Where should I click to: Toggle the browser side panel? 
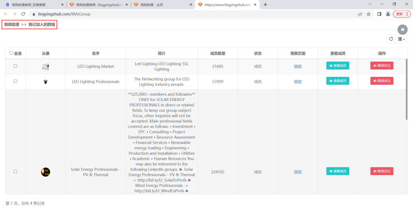click(x=379, y=14)
